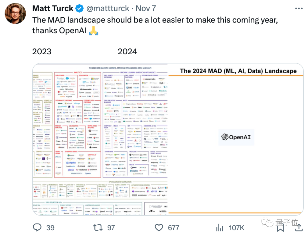Repost the tweet via the retweet icon
This screenshot has height=236, width=308.
pos(97,227)
